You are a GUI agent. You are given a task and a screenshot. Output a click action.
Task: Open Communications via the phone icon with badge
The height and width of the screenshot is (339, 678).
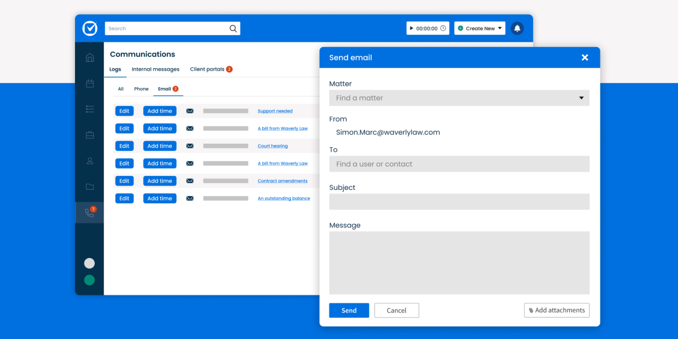tap(89, 212)
